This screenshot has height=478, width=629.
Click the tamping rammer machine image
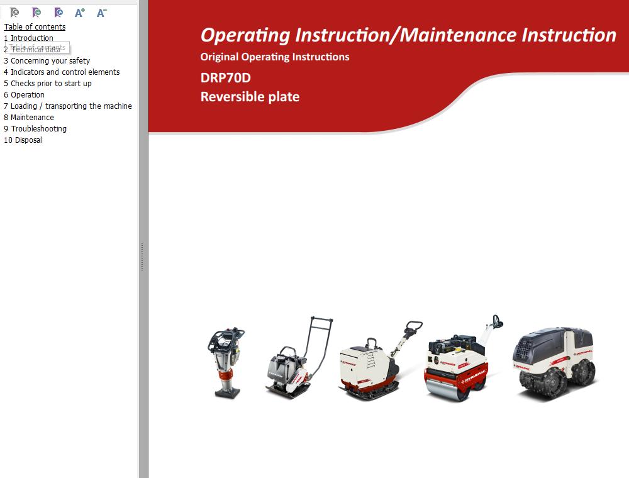point(226,363)
